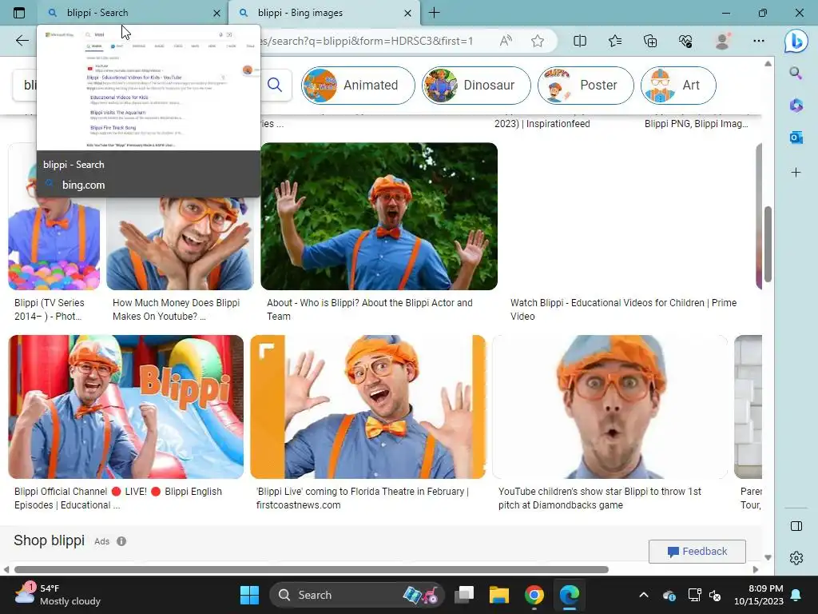Filter images by Art
This screenshot has width=818, height=614.
pos(678,85)
